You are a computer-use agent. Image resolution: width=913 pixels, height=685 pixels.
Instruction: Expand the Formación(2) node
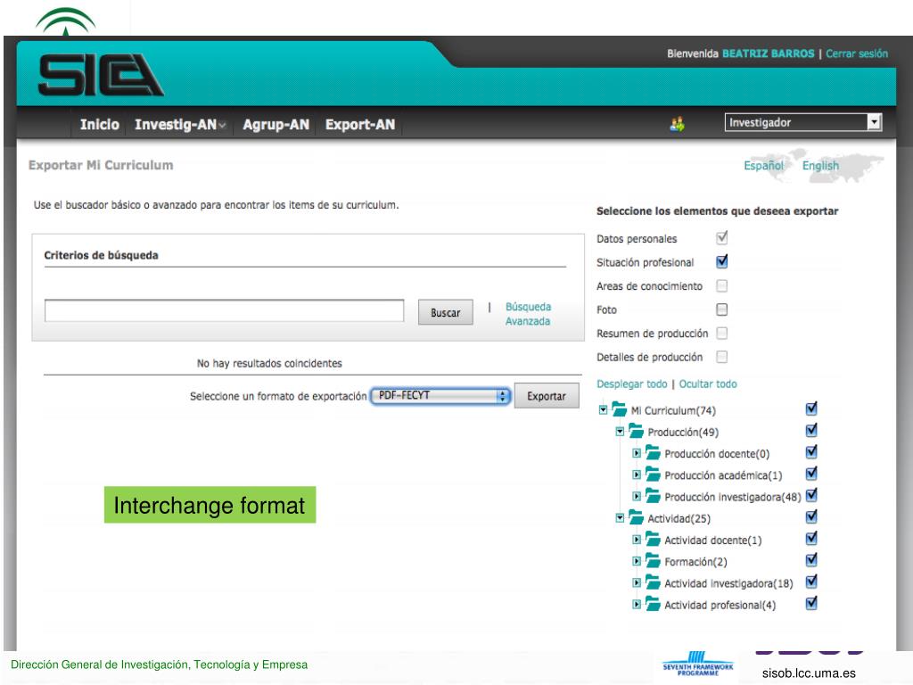637,561
